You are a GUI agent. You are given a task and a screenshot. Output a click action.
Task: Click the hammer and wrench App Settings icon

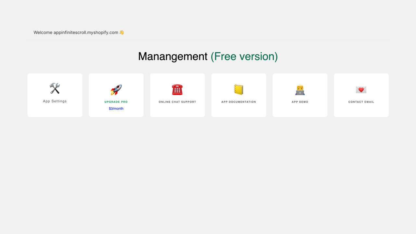(55, 88)
